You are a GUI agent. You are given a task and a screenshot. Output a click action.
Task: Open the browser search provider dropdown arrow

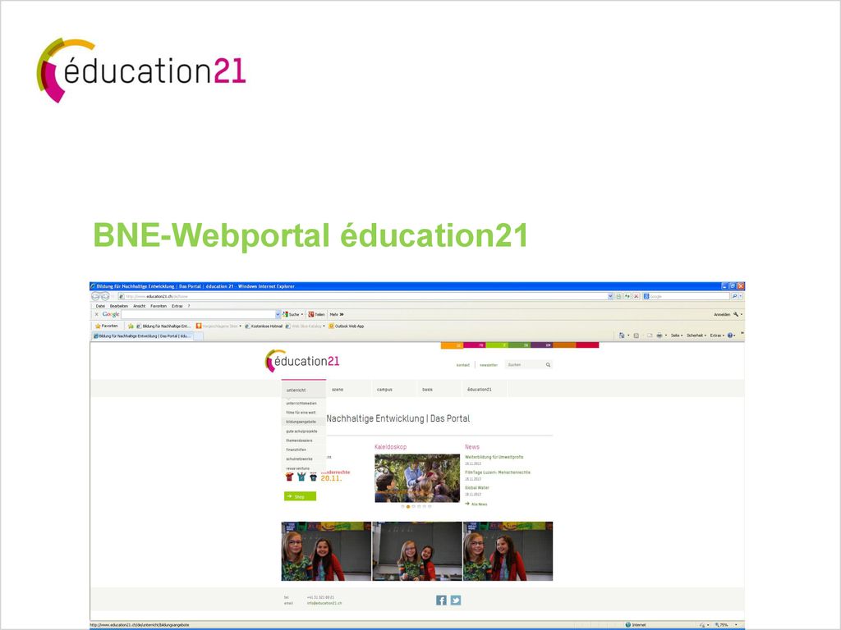coord(741,296)
